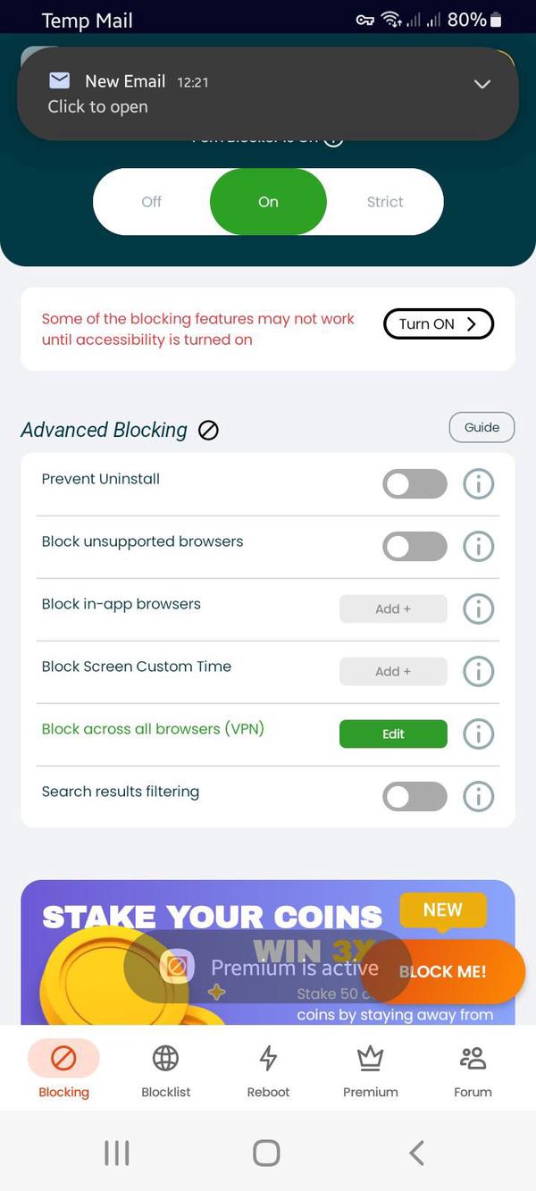The image size is (536, 1191).
Task: Enable the Prevent Uninstall toggle
Action: tap(415, 484)
